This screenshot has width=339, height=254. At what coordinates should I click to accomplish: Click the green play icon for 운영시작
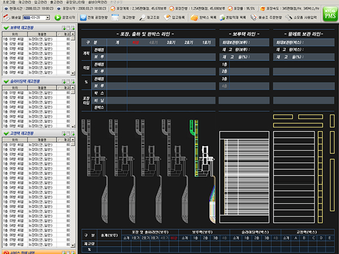(57, 17)
